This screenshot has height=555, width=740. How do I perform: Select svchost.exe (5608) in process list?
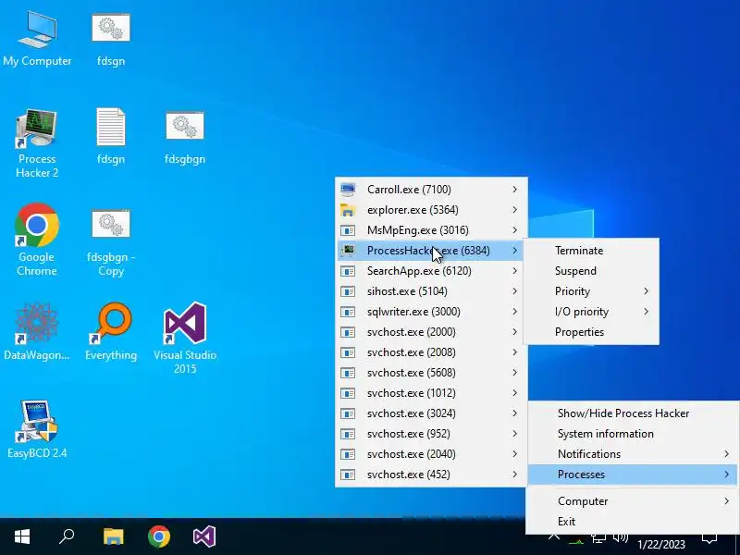click(431, 373)
